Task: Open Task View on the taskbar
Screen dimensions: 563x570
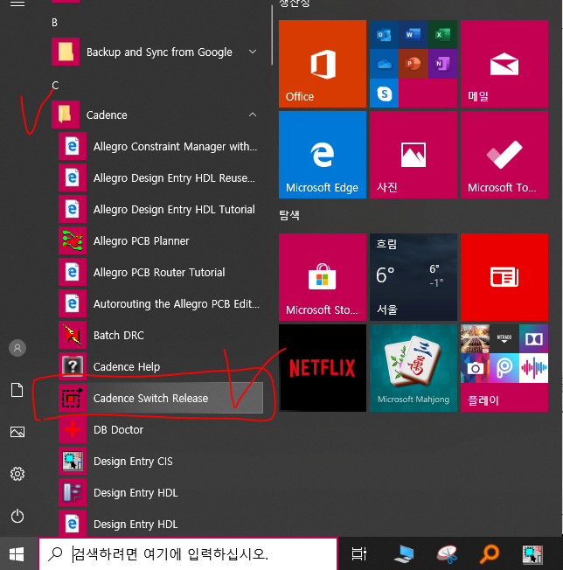Action: [x=359, y=554]
